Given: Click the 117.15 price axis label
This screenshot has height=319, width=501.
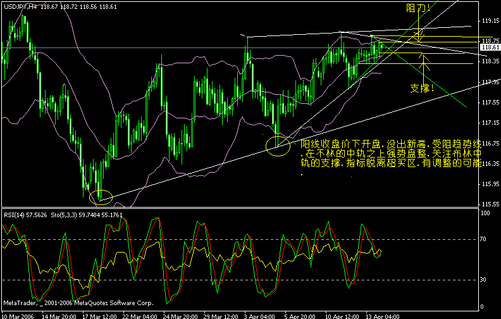Looking at the screenshot, I should tap(490, 123).
